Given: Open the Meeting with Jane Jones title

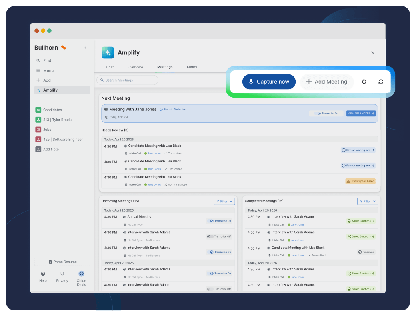Looking at the screenshot, I should [x=133, y=109].
